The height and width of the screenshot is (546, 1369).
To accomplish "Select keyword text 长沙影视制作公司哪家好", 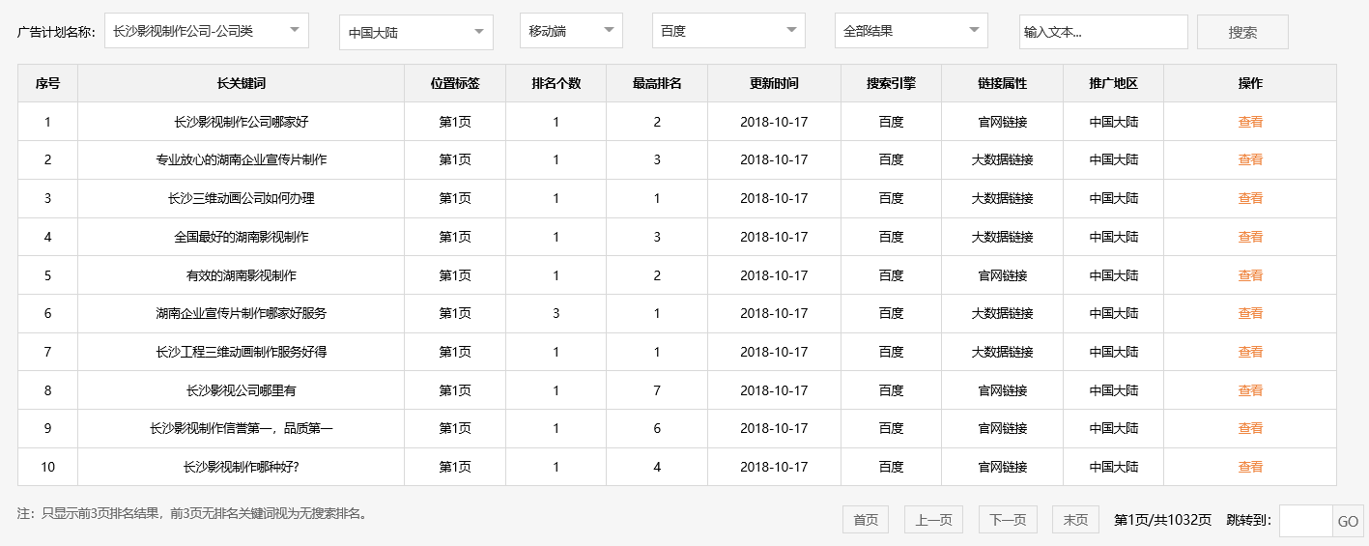I will click(x=241, y=122).
